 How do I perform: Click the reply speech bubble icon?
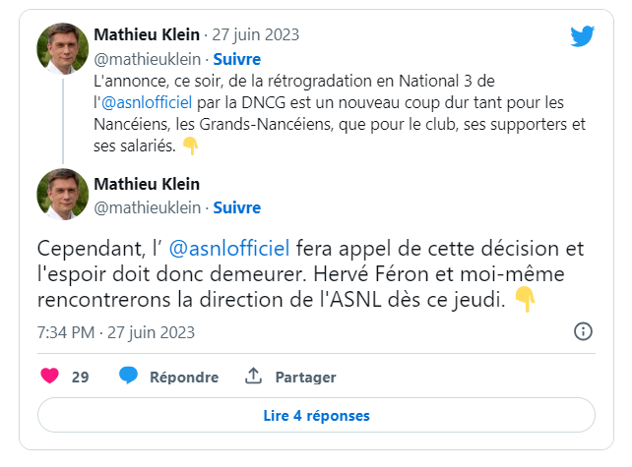point(128,377)
